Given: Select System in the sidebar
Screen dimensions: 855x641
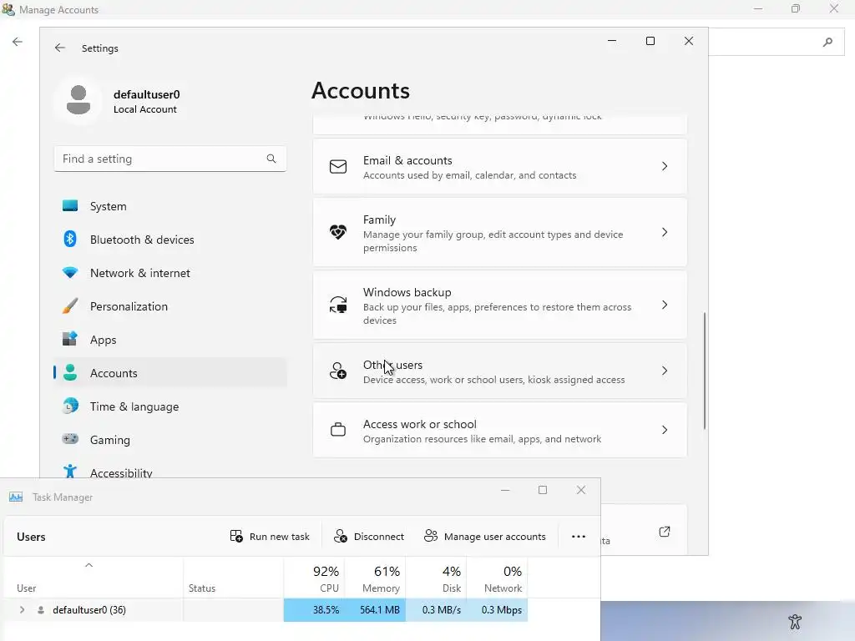Looking at the screenshot, I should coord(170,206).
